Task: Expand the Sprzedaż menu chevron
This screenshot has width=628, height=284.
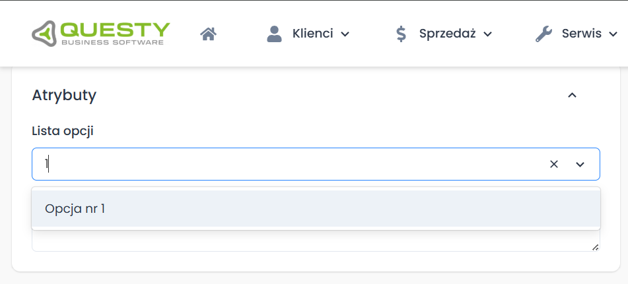Action: pos(488,34)
